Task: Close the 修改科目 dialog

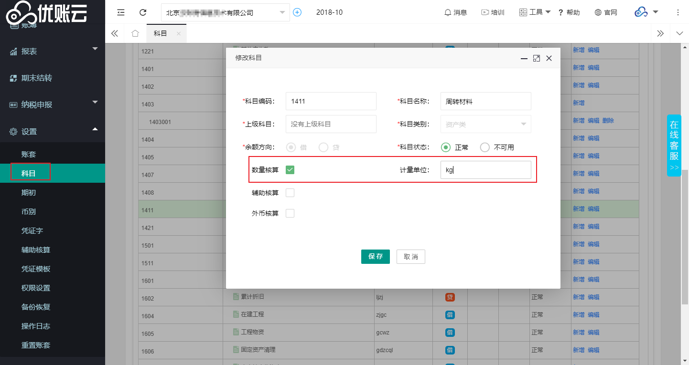Action: click(x=549, y=58)
